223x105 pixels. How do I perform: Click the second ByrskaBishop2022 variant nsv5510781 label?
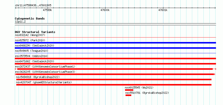(147, 93)
